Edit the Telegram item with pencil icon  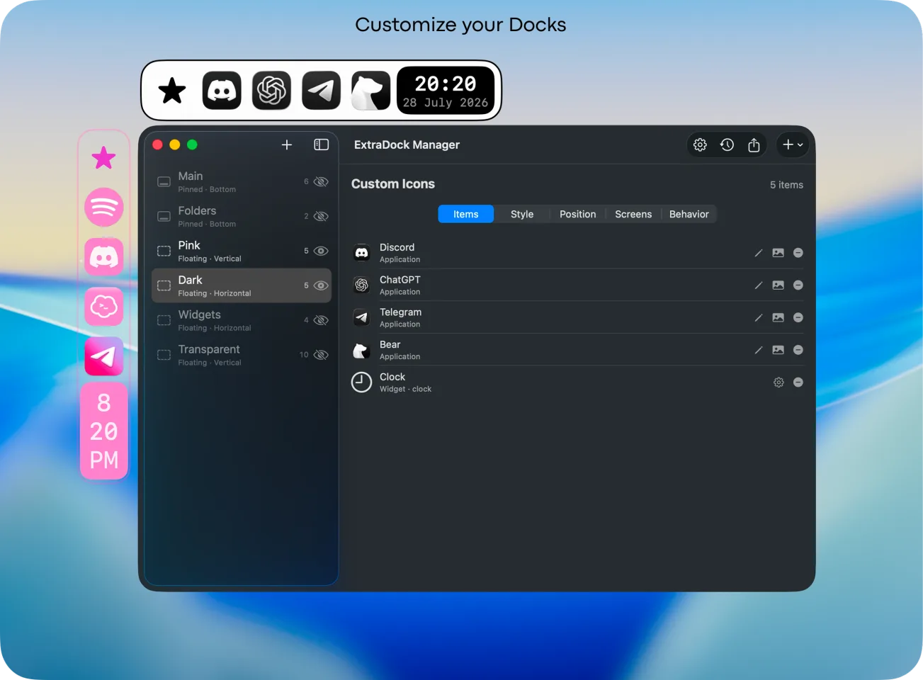tap(759, 317)
